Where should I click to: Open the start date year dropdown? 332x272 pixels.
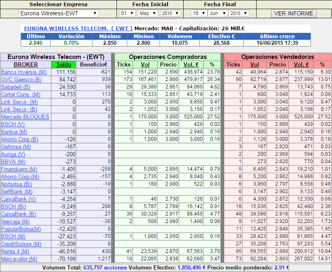click(x=170, y=13)
